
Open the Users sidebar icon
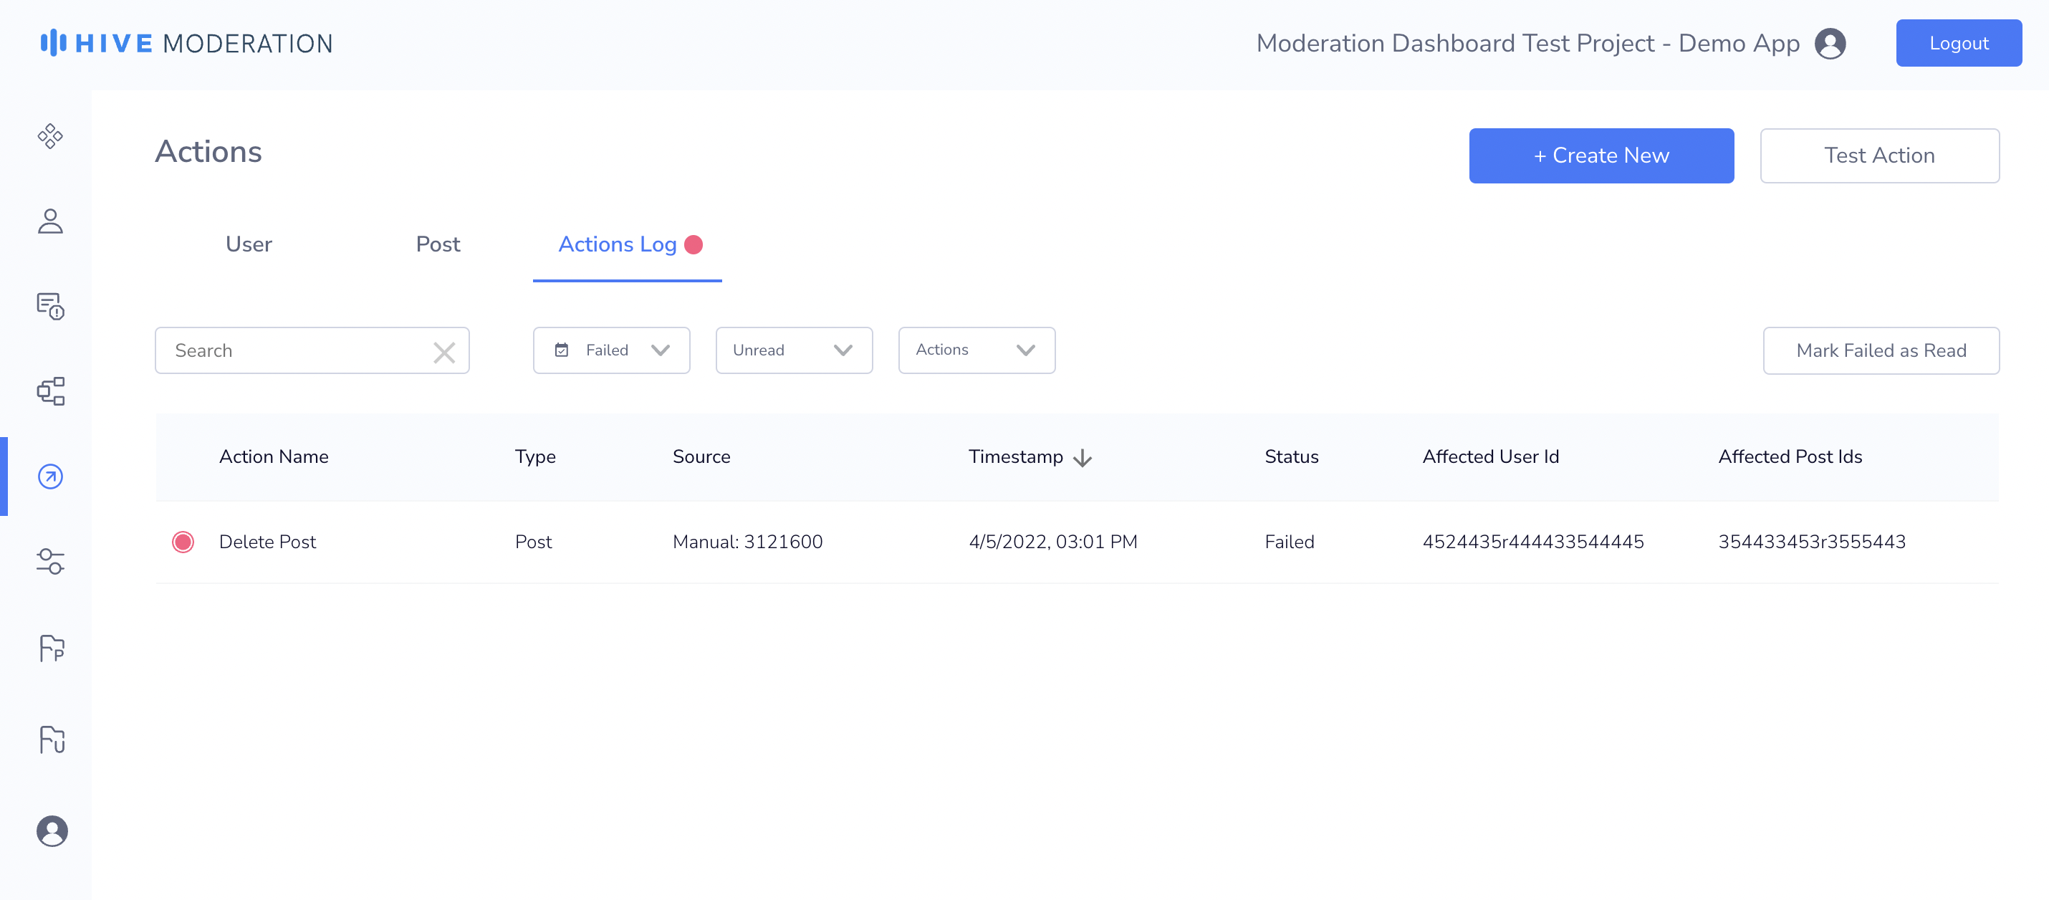point(50,221)
